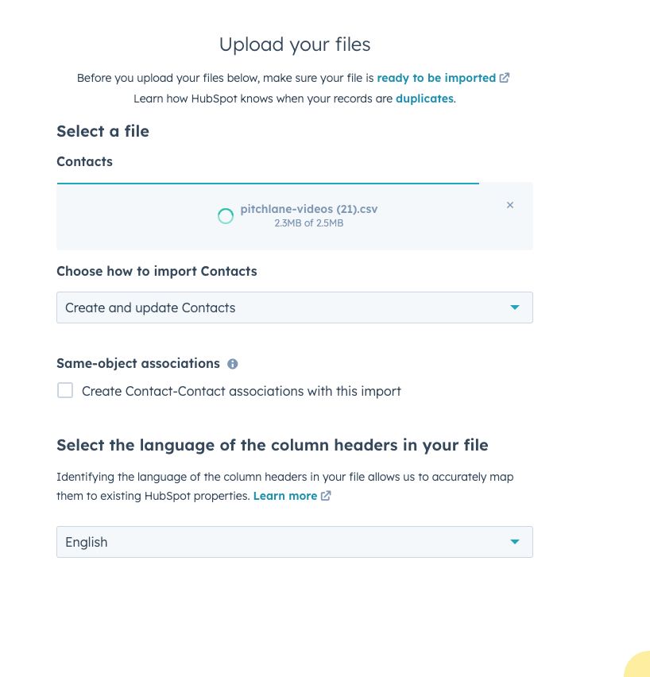Image resolution: width=650 pixels, height=677 pixels.
Task: Click external-link icon next to Learn more
Action: click(x=326, y=496)
